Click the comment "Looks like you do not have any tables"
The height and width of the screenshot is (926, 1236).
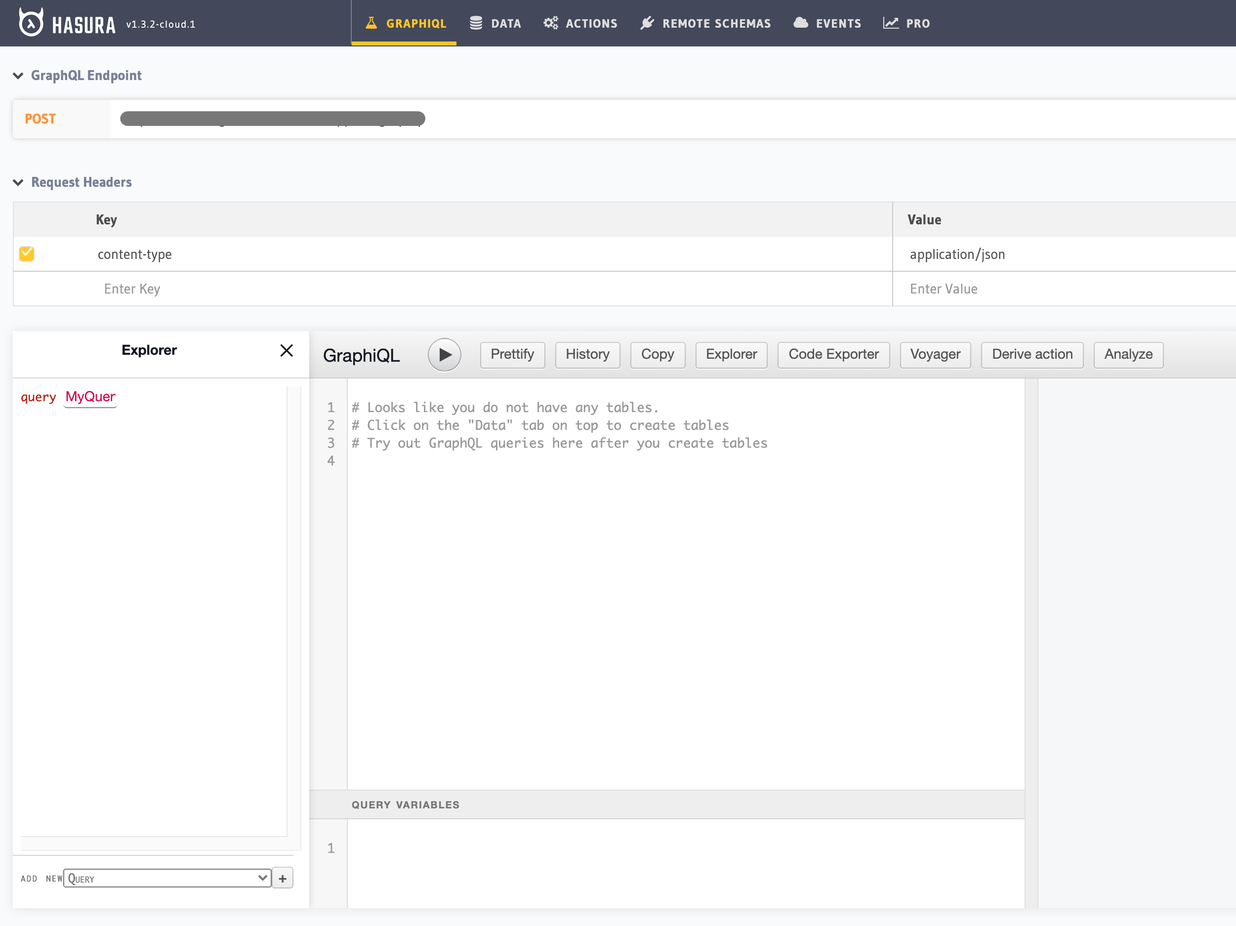coord(505,407)
